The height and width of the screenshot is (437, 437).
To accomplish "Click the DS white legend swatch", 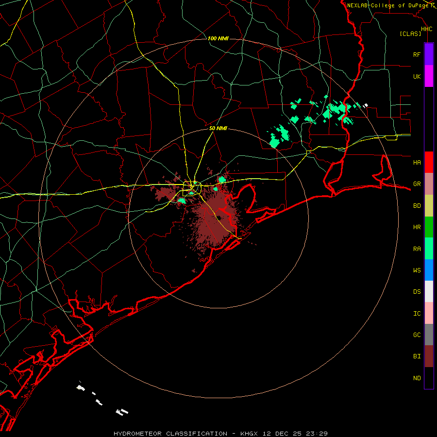I will [x=429, y=291].
